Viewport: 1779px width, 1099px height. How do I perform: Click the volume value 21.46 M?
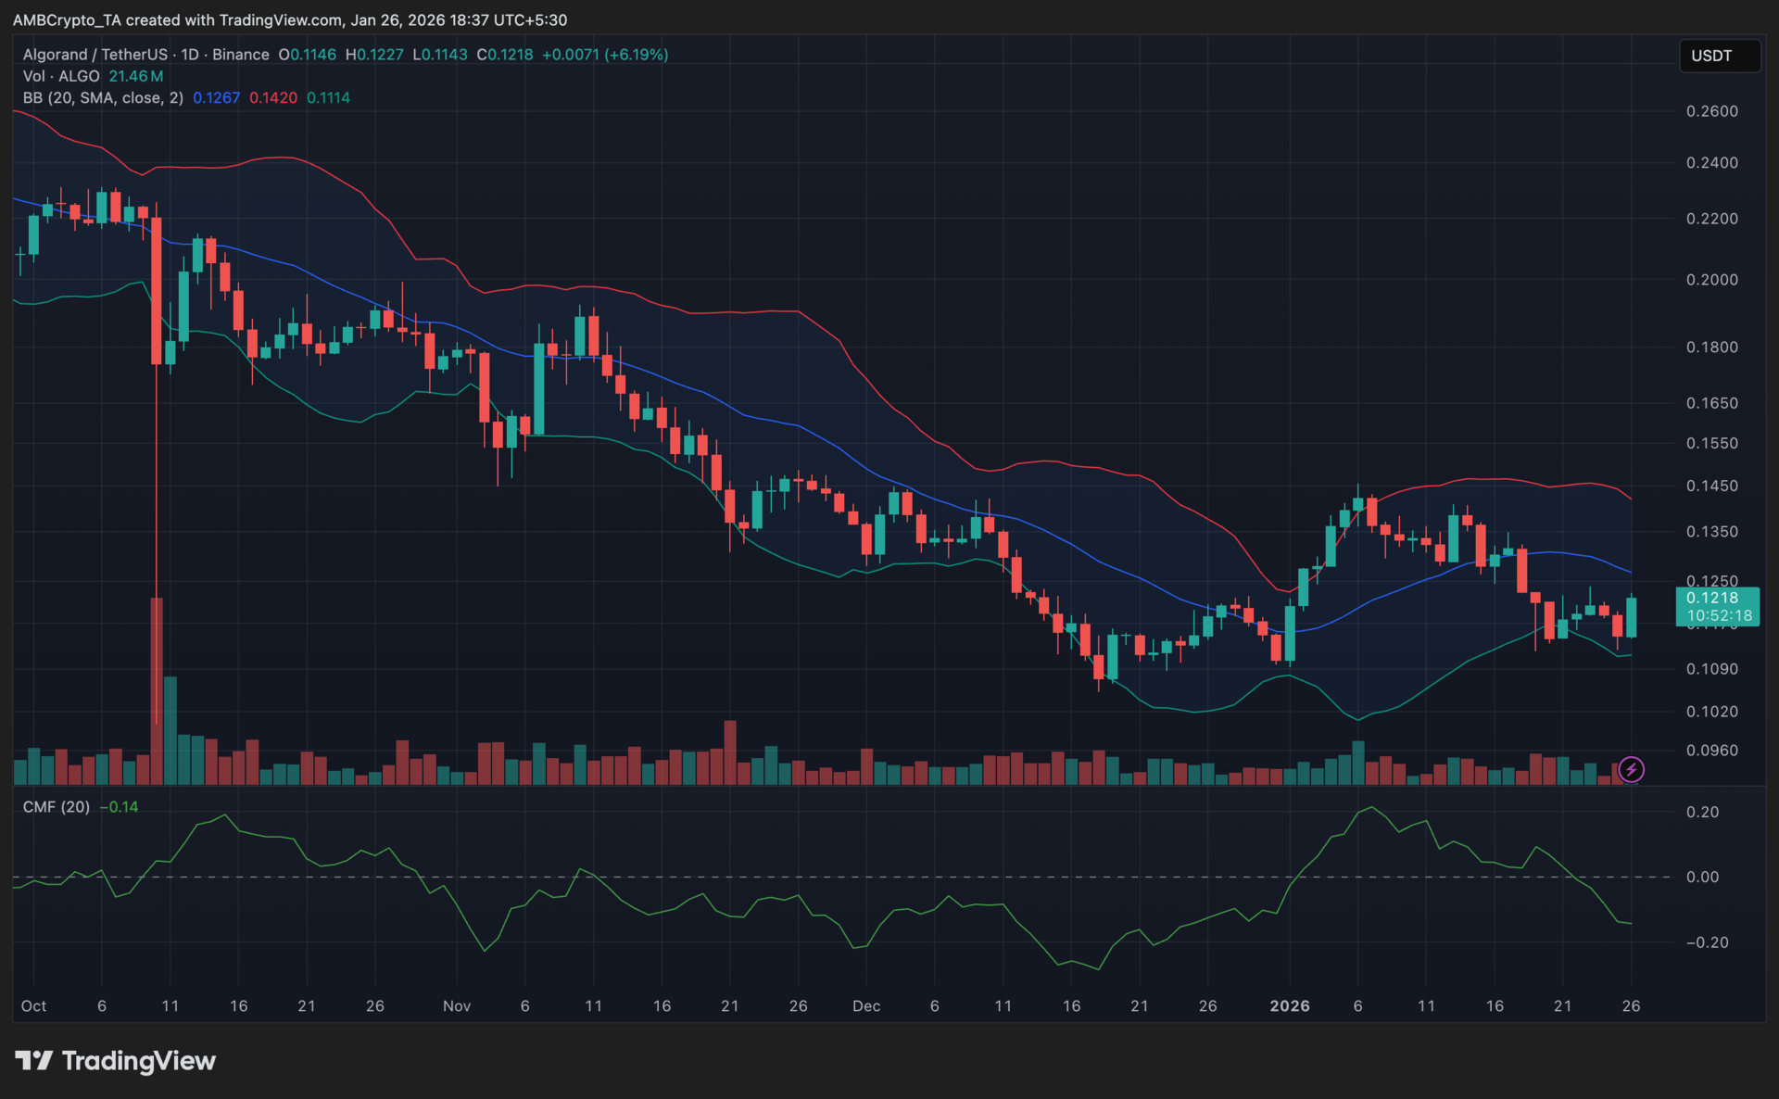click(x=136, y=76)
